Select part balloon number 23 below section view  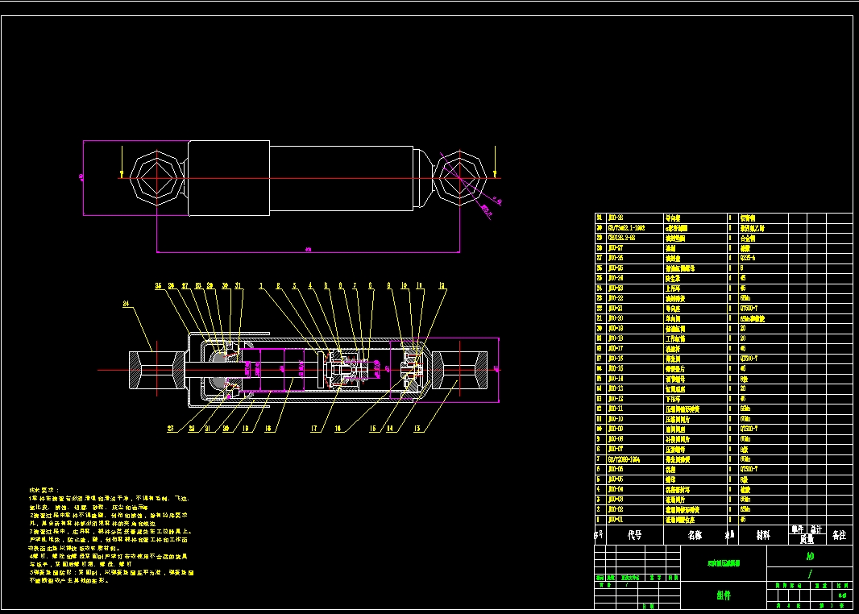170,429
